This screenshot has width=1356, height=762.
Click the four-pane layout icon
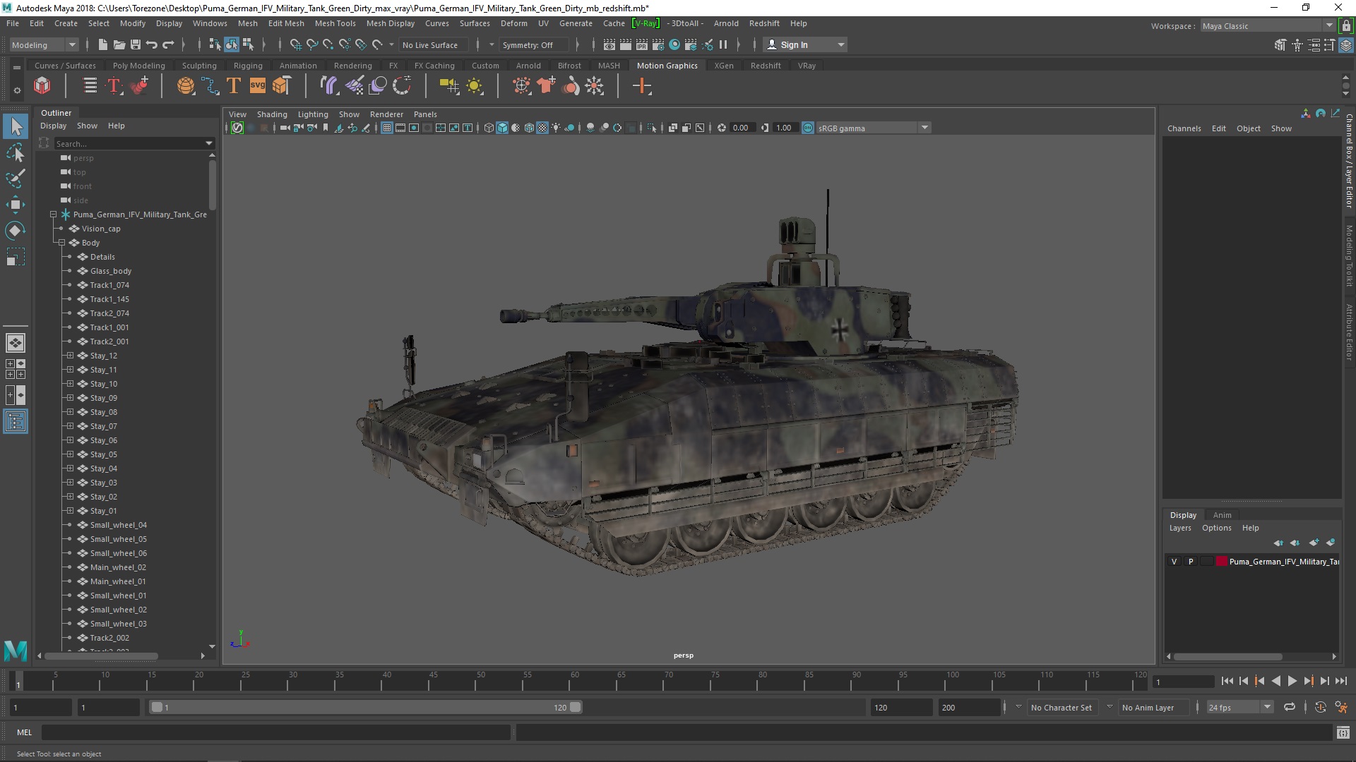(16, 369)
